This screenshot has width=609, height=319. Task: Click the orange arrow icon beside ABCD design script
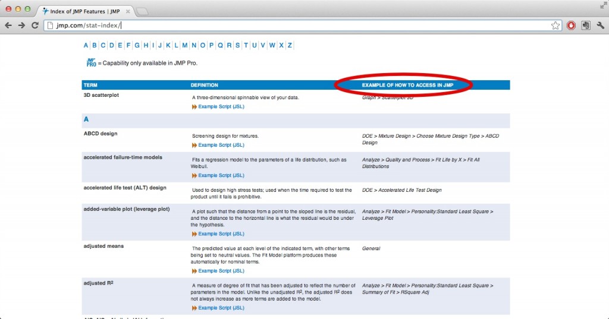194,145
